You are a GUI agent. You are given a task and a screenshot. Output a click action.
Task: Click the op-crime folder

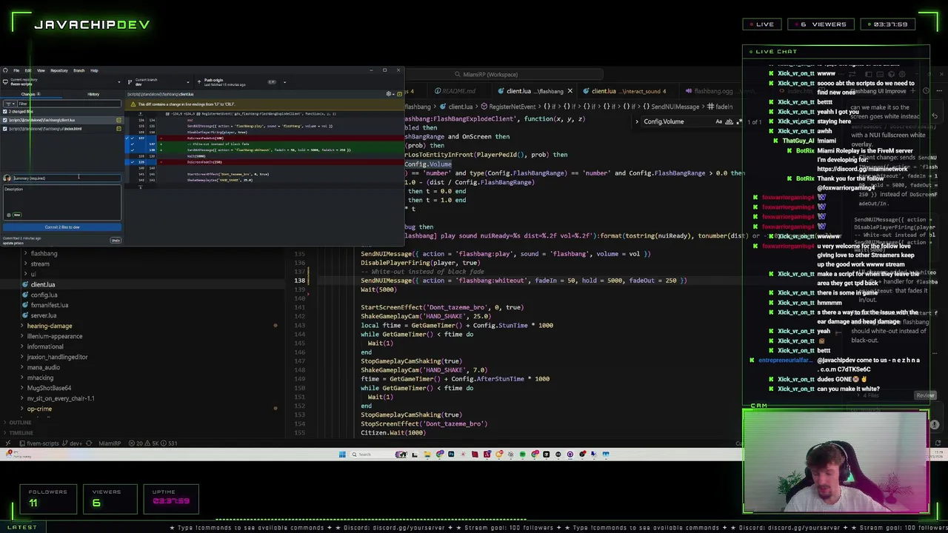tap(39, 409)
